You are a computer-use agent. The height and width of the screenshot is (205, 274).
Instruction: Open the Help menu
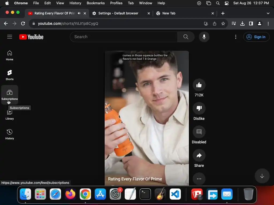pyautogui.click(x=161, y=3)
